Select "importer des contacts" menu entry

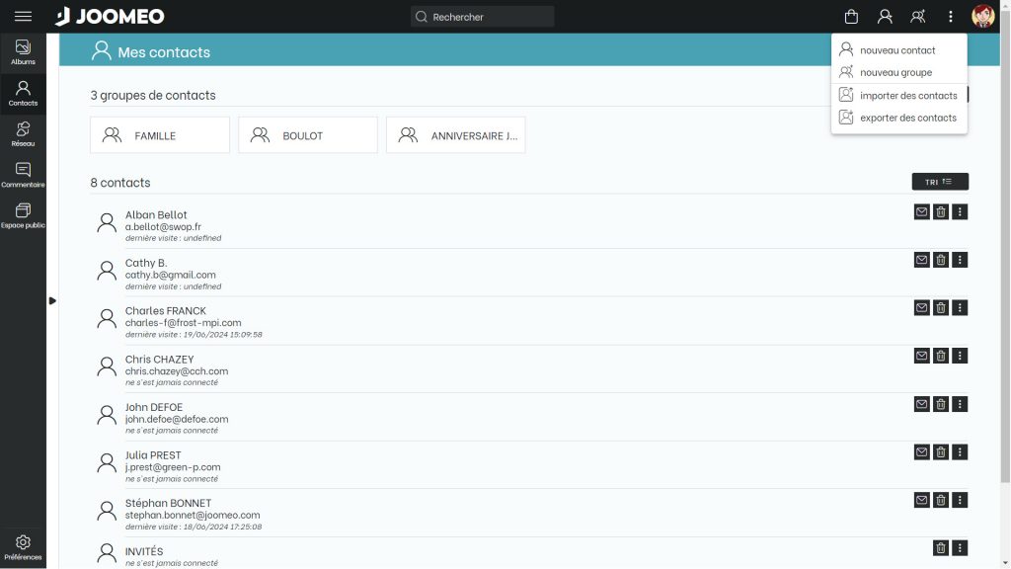tap(908, 96)
